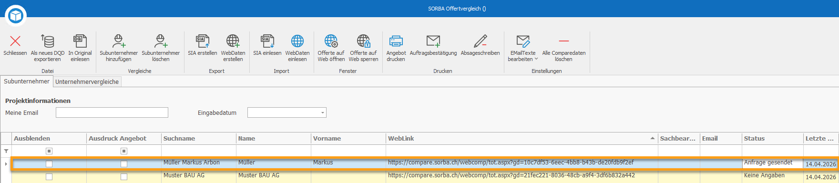Sort by WebLink column header
The width and height of the screenshot is (839, 183).
point(522,138)
